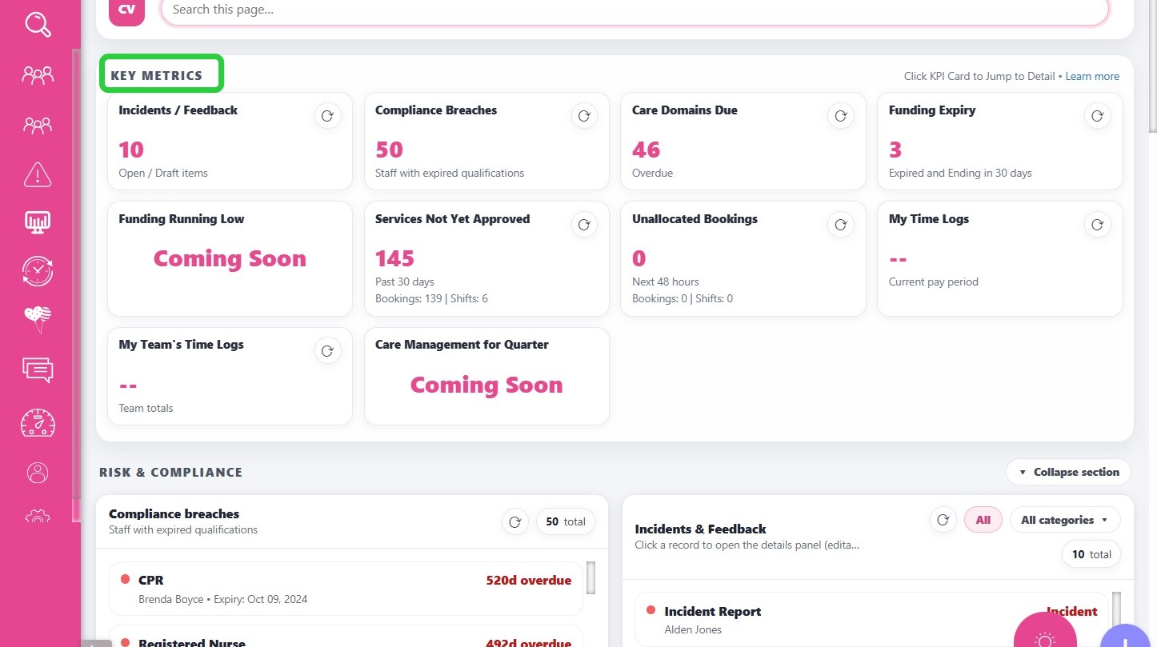Open the monitor chart dashboard icon
Viewport: 1157px width, 647px height.
38,222
